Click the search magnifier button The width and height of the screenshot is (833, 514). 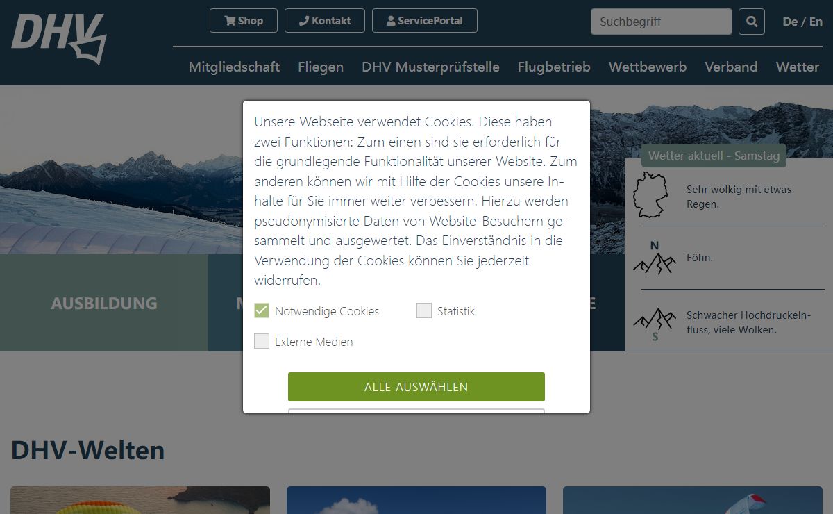752,22
